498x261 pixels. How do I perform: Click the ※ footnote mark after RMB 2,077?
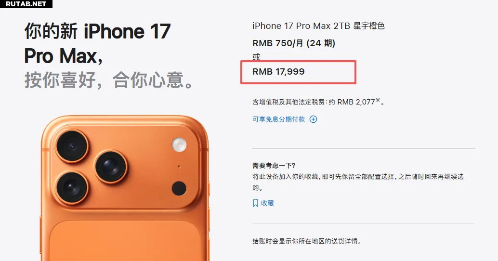point(378,100)
